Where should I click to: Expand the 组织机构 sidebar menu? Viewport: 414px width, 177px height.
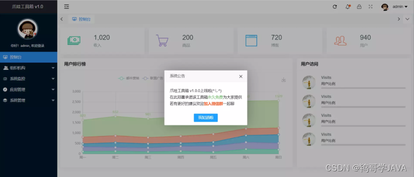tap(29, 68)
